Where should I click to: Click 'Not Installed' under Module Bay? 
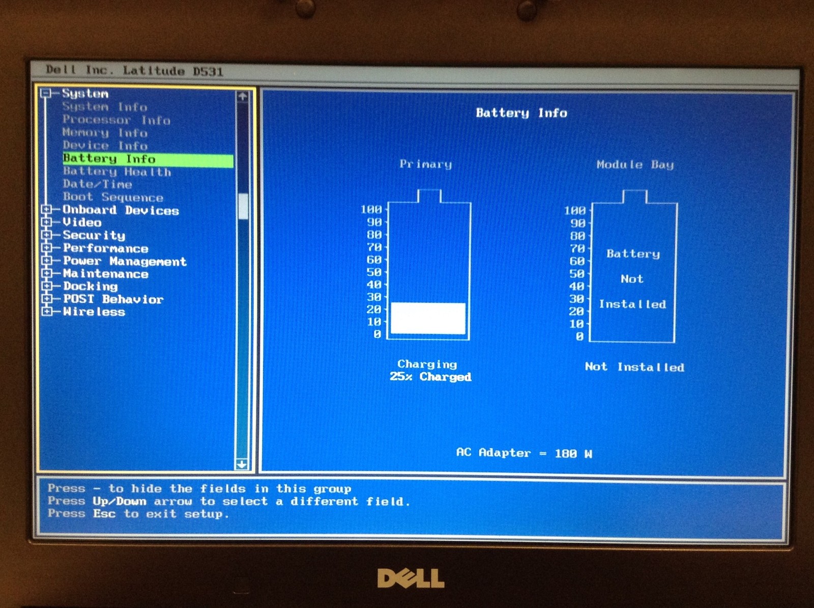point(634,367)
